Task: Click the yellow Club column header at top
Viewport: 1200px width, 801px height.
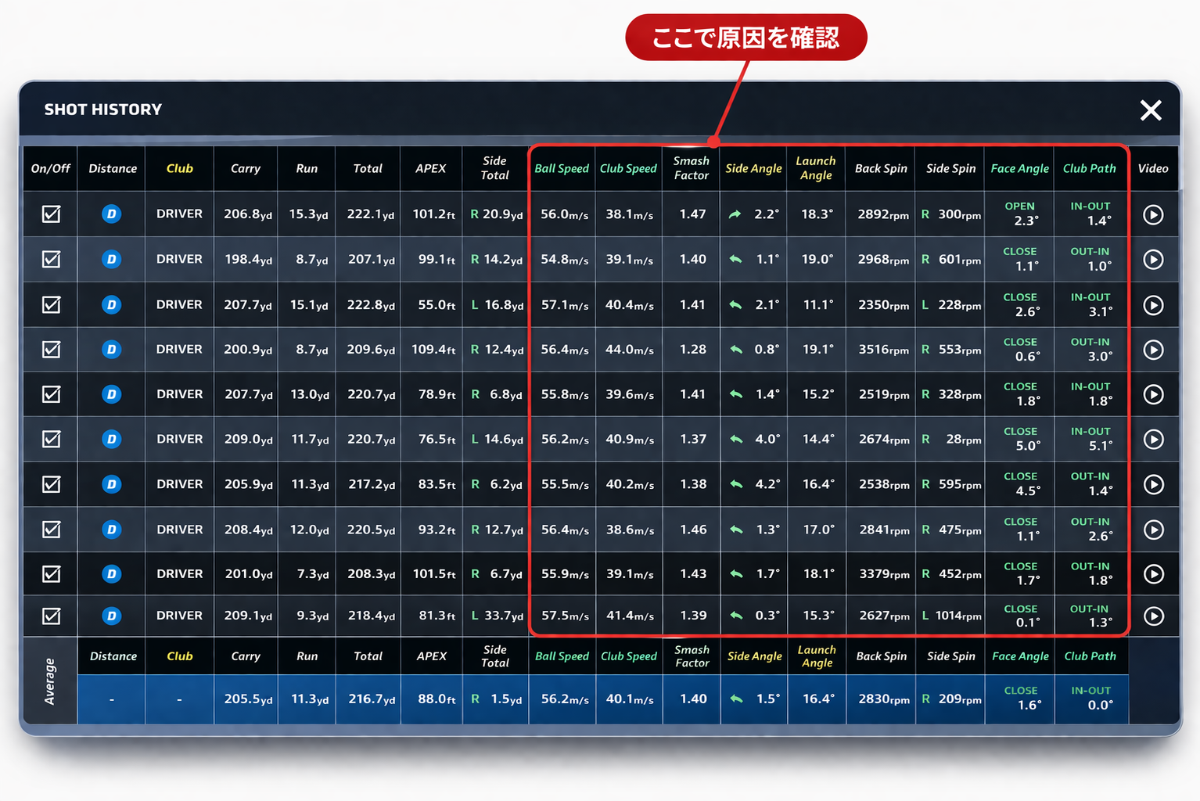Action: point(179,168)
